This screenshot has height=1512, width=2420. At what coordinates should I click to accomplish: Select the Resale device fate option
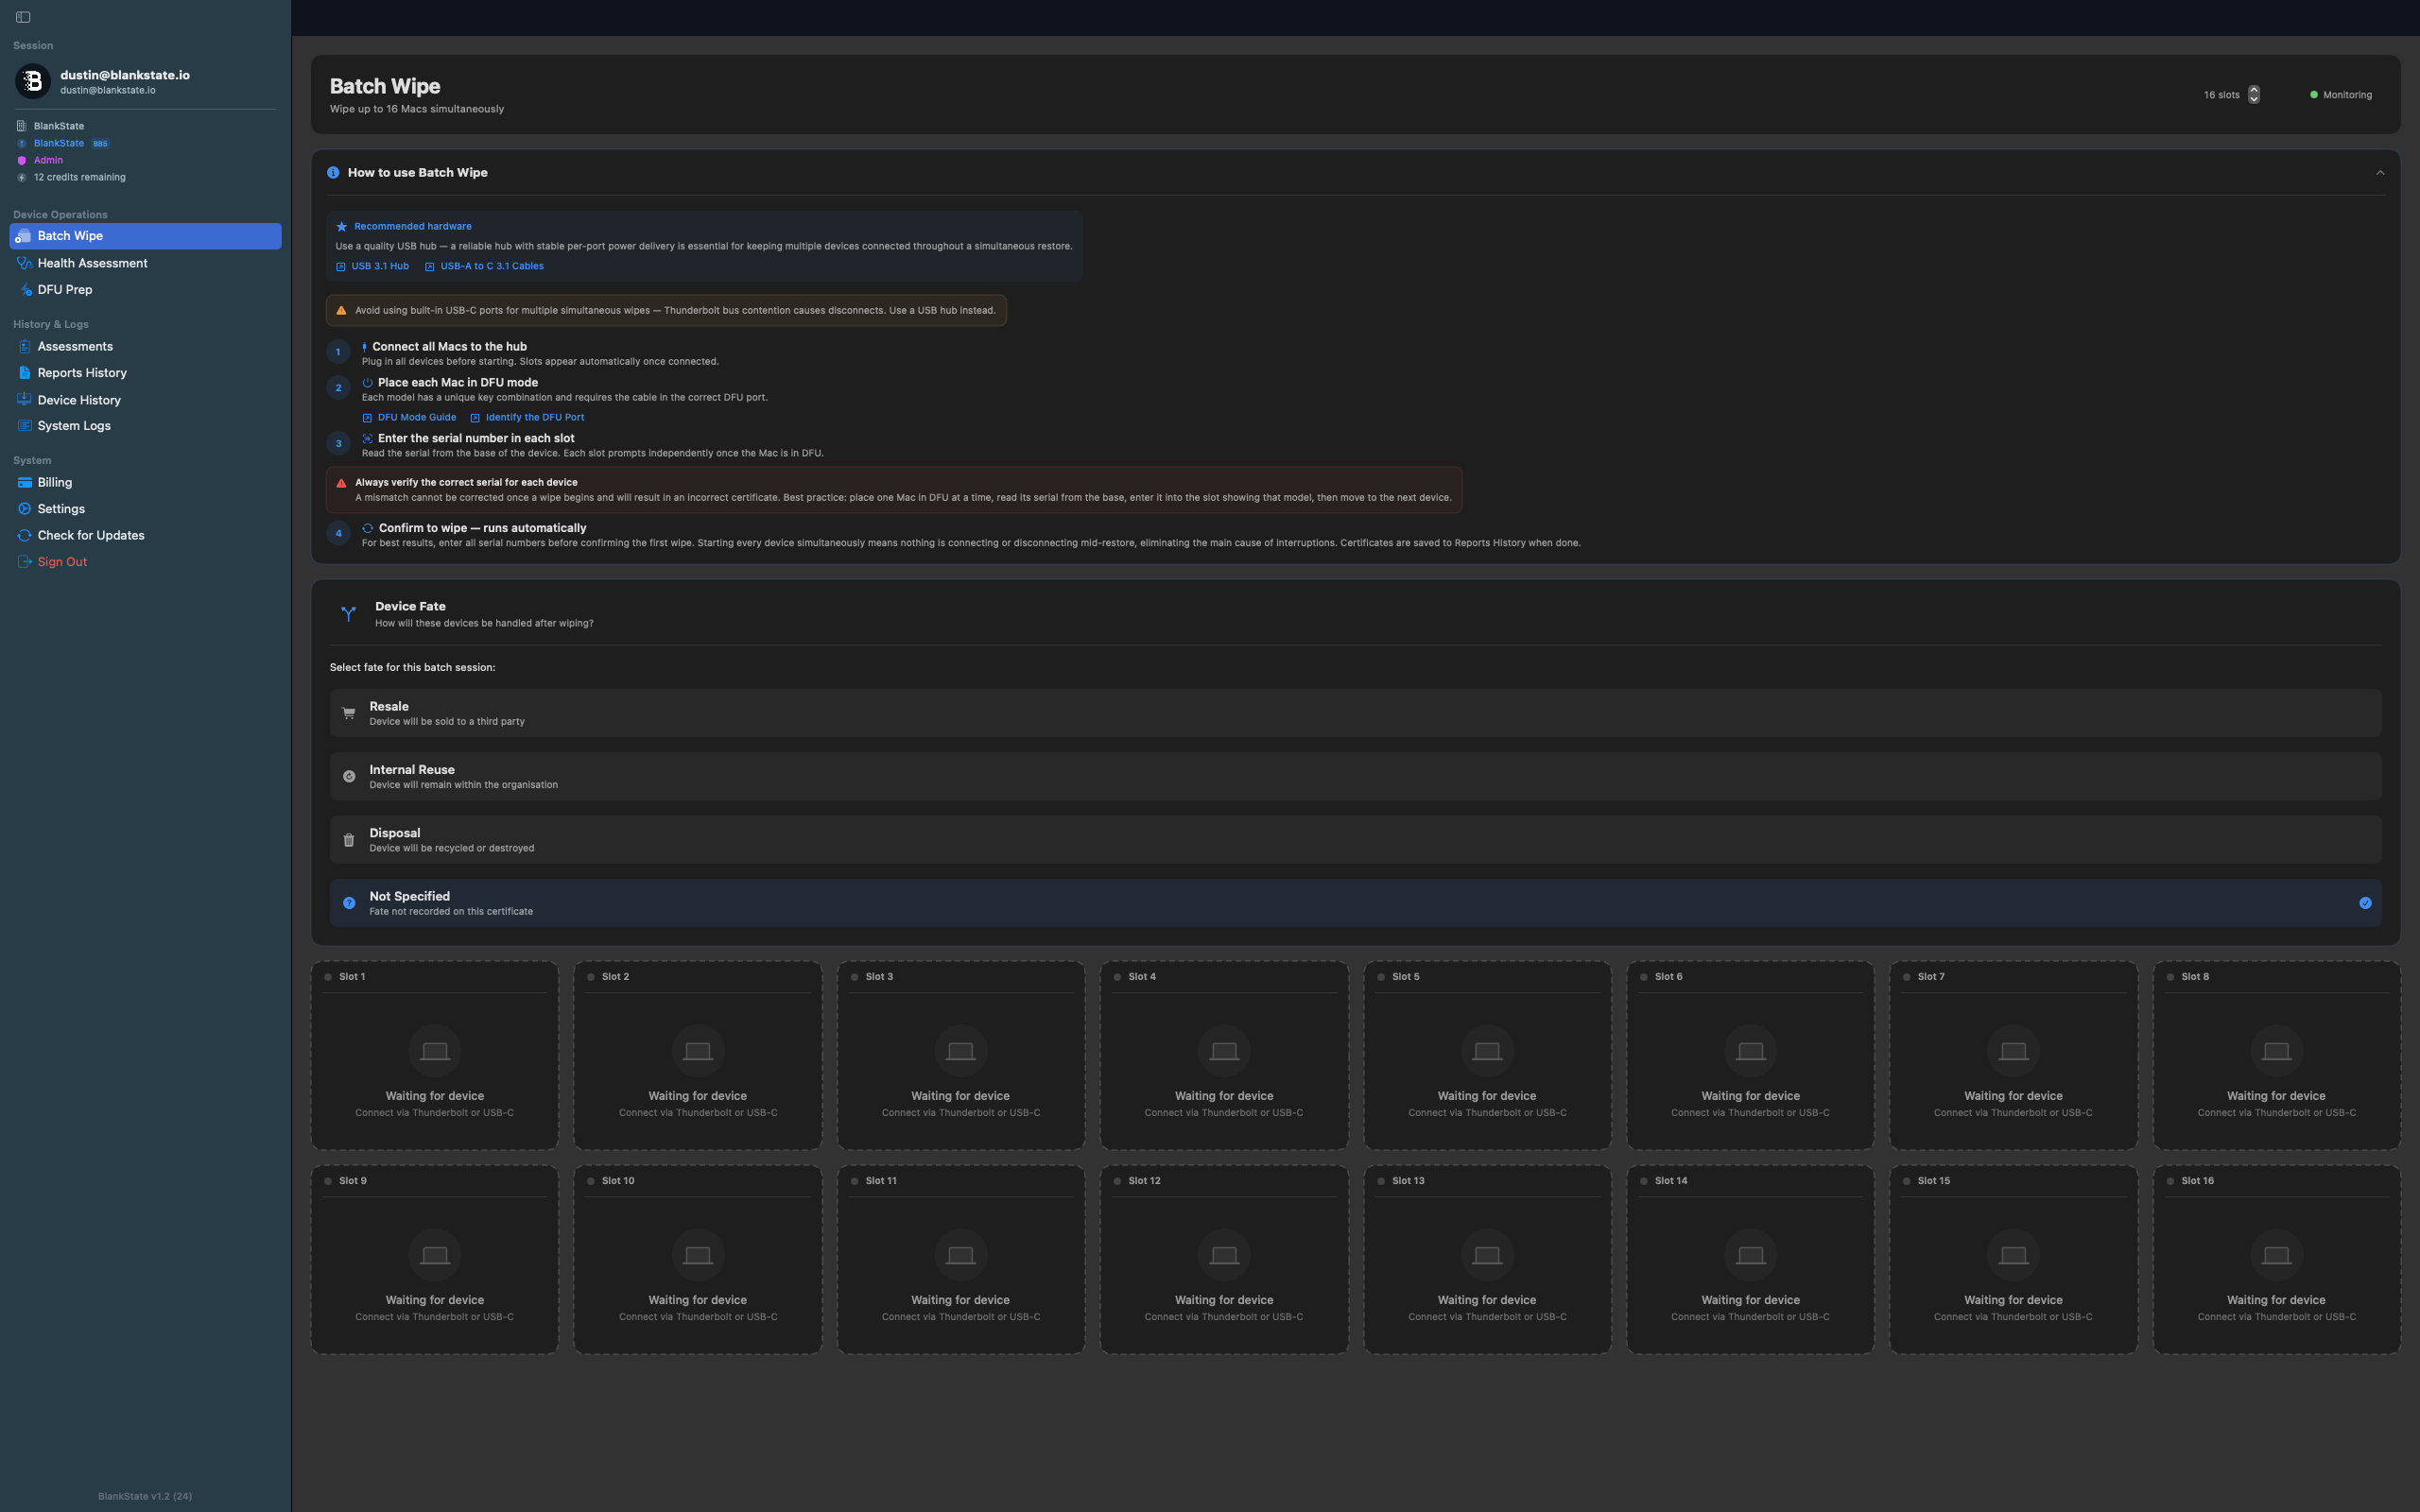1354,713
